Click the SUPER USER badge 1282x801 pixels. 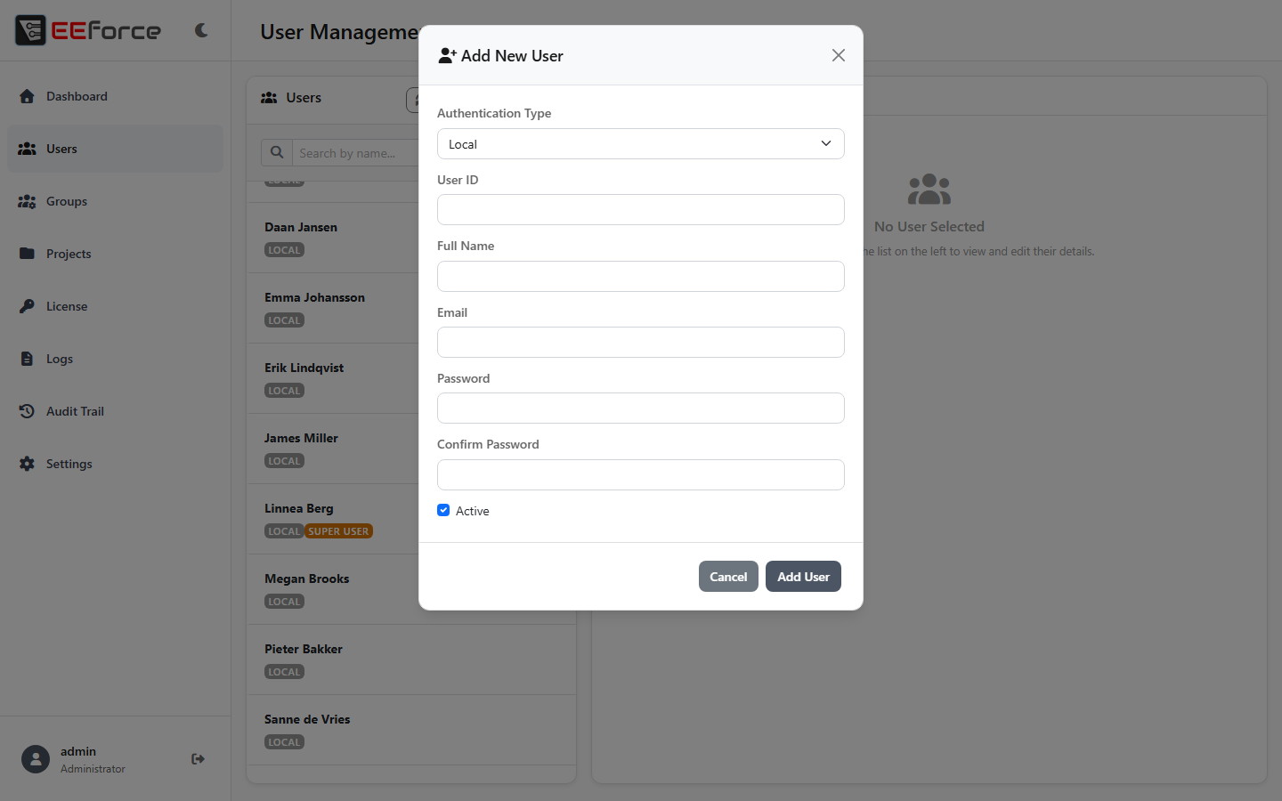pos(338,531)
